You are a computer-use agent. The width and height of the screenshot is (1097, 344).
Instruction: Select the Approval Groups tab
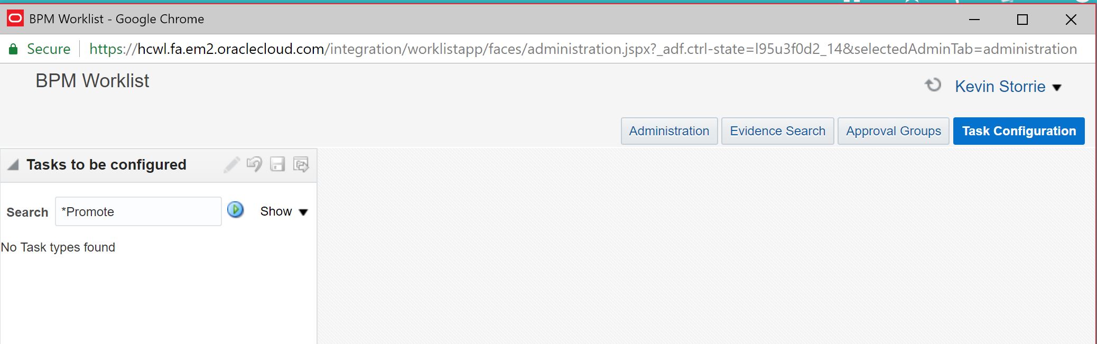coord(893,131)
